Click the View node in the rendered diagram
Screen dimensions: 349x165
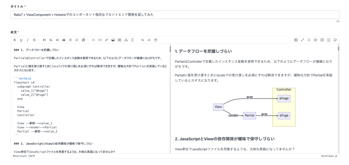pos(218,107)
